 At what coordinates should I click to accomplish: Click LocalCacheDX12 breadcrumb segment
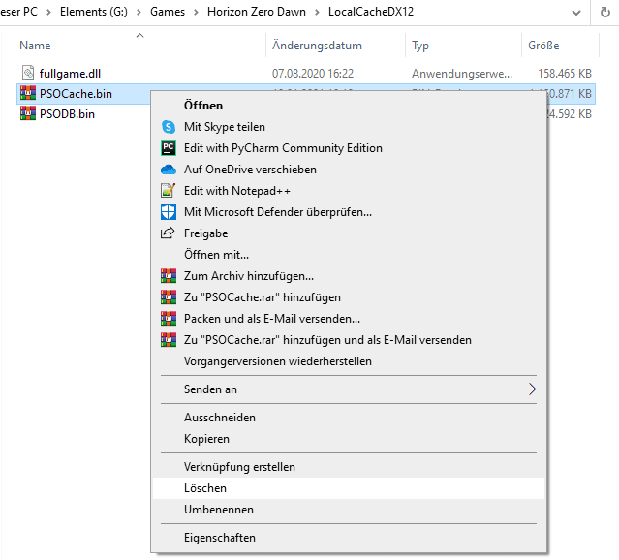pos(371,12)
